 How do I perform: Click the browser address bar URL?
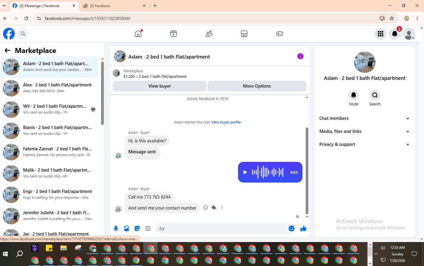[88, 18]
